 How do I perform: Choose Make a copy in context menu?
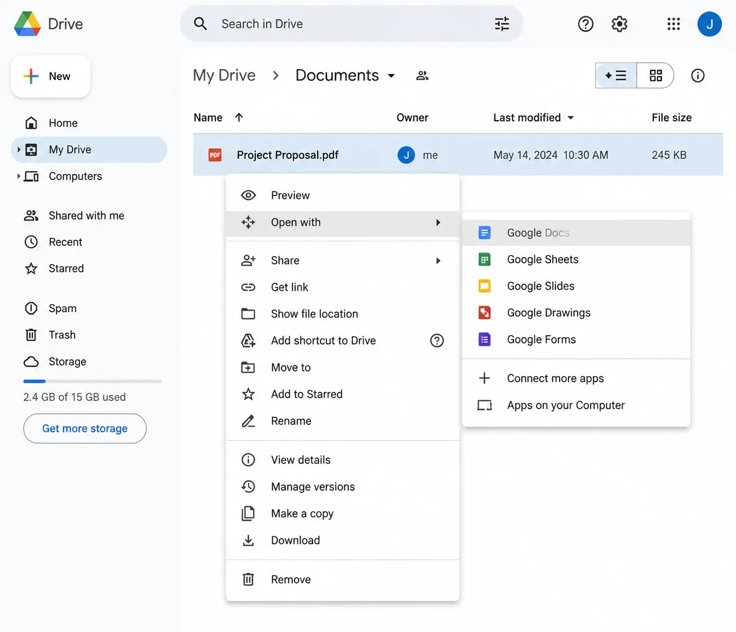click(x=343, y=513)
